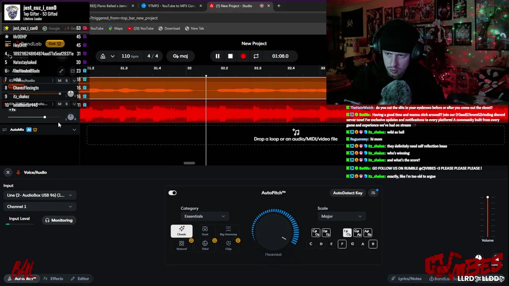The height and width of the screenshot is (286, 509).
Task: Click the New Project title
Action: coord(254,43)
